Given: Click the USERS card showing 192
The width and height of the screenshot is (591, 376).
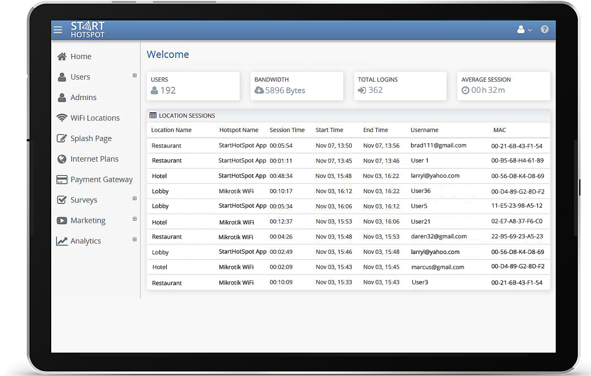Looking at the screenshot, I should (193, 86).
